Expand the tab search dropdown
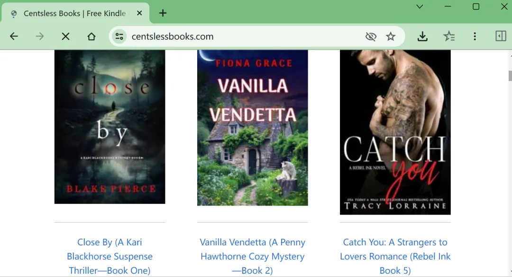Image resolution: width=512 pixels, height=277 pixels. click(420, 7)
